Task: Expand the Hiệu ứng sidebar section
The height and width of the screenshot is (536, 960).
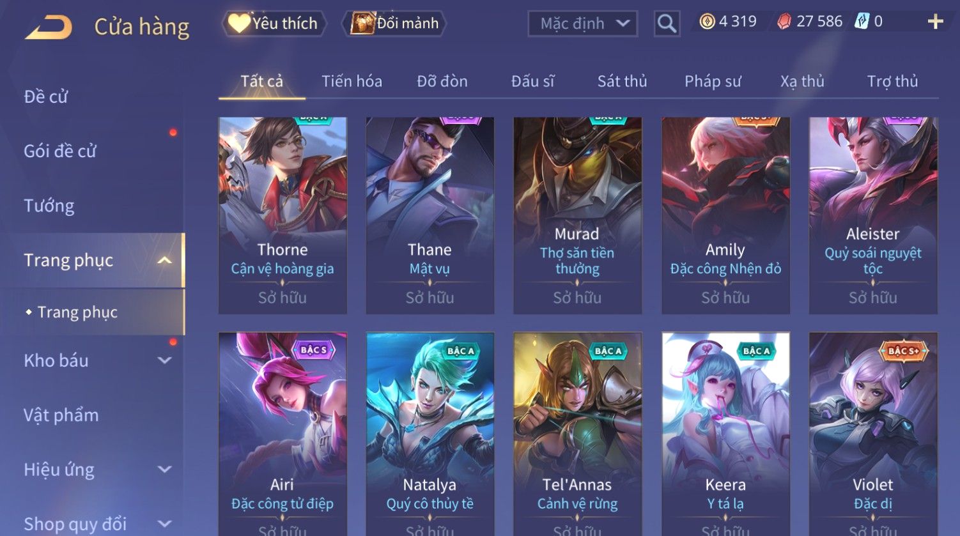Action: 164,470
